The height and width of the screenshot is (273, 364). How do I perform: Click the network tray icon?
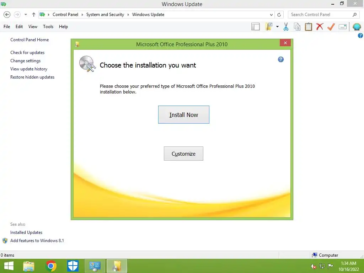(x=322, y=266)
